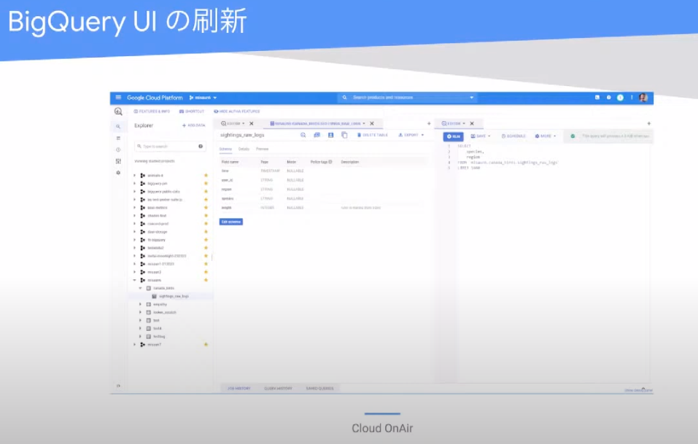Open the gear sidebar icon in BigQuery
This screenshot has width=698, height=444.
[x=118, y=173]
